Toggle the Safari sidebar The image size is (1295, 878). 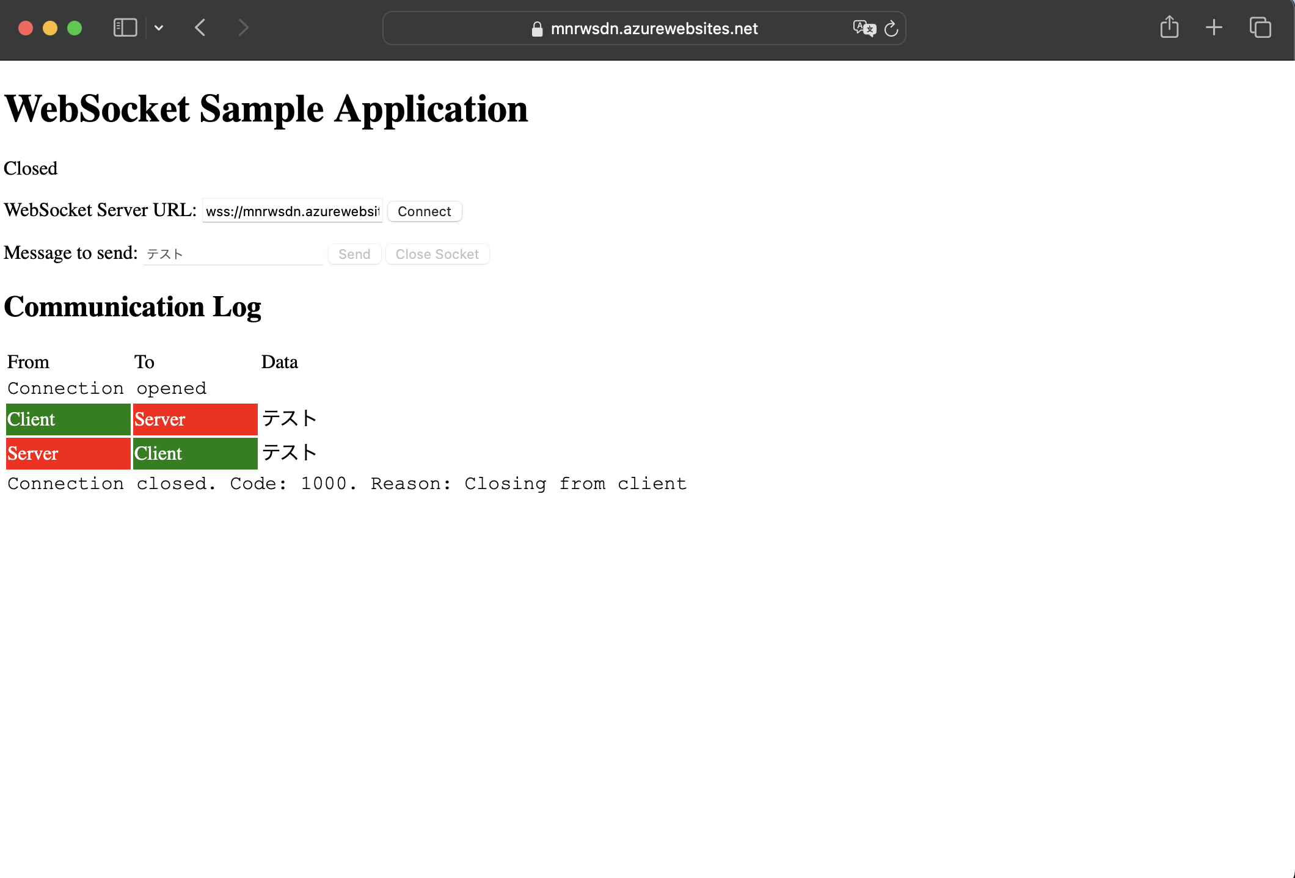tap(125, 27)
